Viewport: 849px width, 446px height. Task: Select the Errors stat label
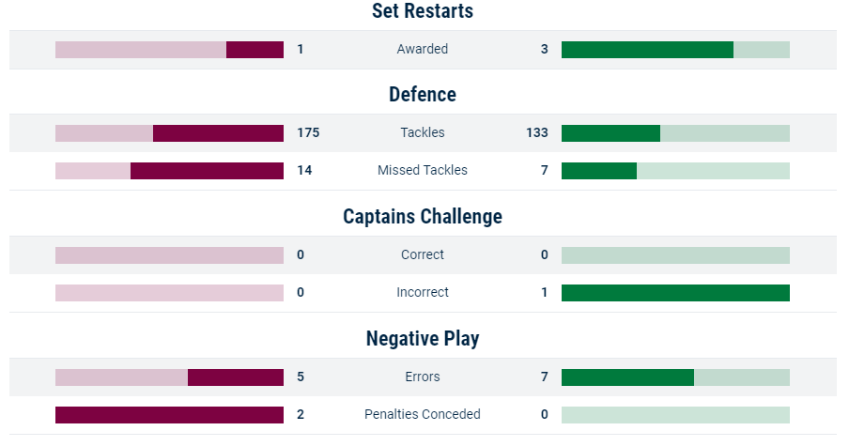423,377
